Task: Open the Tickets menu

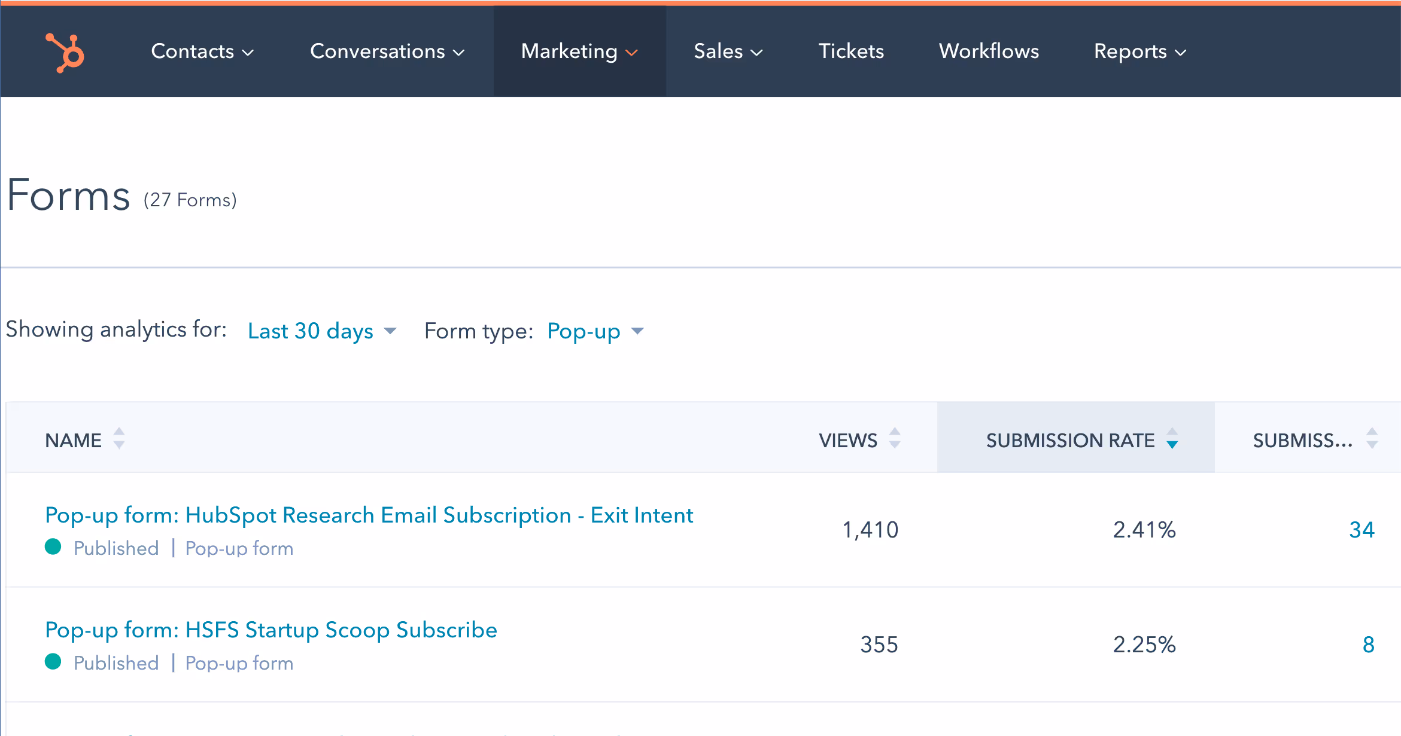Action: point(850,51)
